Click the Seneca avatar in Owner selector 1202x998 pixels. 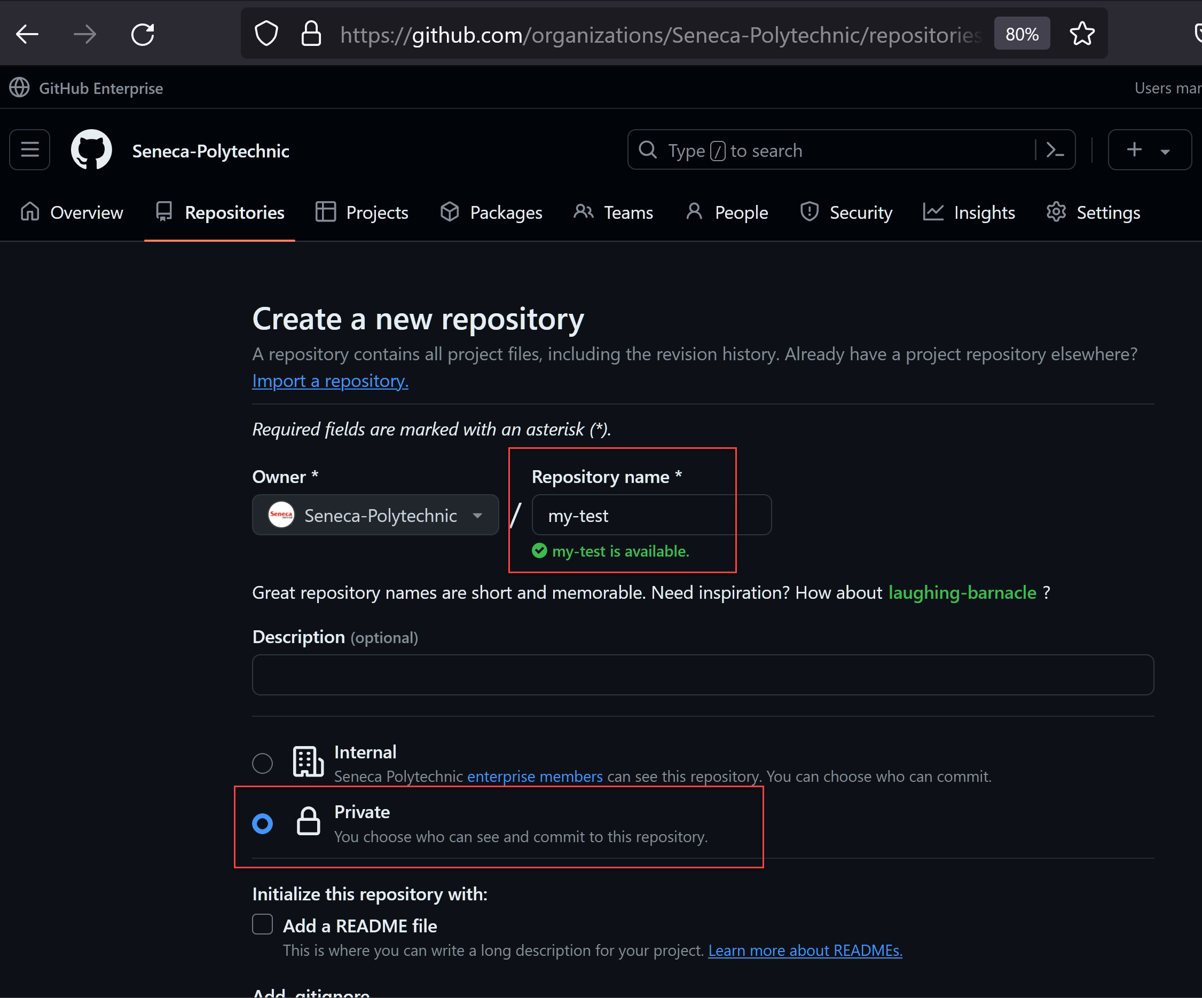pyautogui.click(x=281, y=514)
